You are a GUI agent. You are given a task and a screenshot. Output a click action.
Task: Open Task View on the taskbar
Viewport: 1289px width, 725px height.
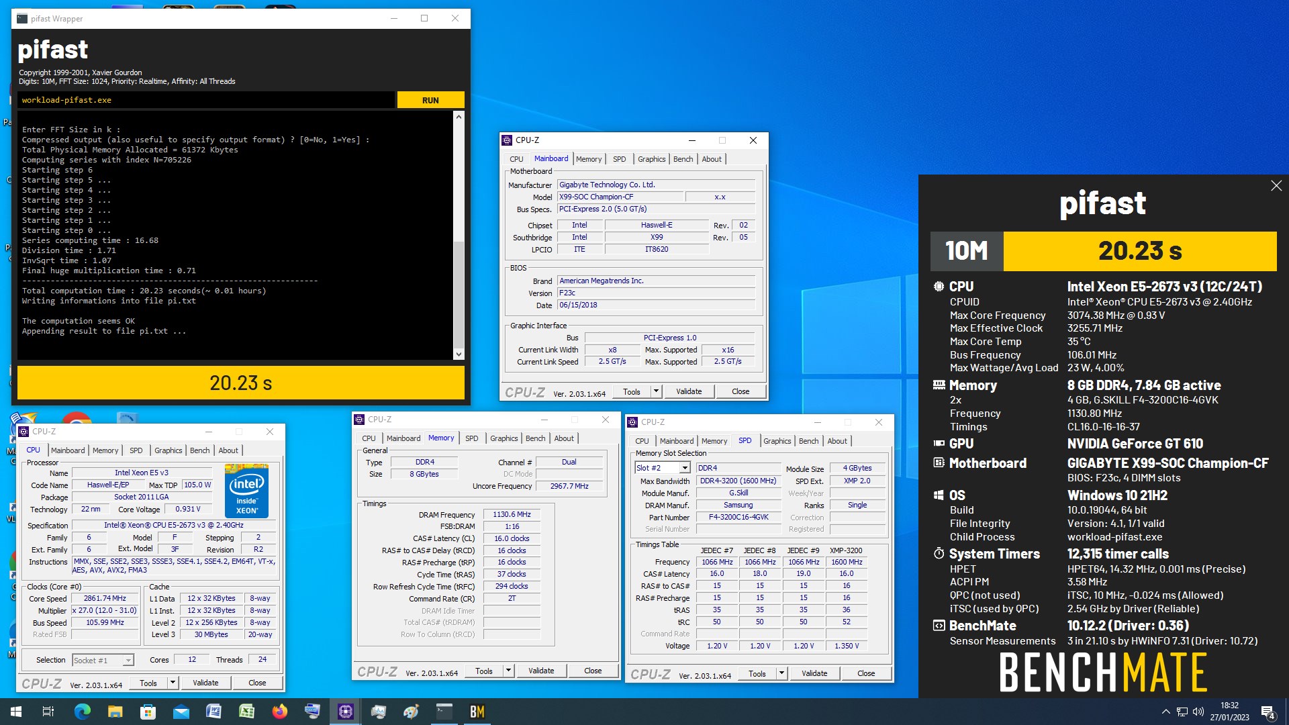48,712
